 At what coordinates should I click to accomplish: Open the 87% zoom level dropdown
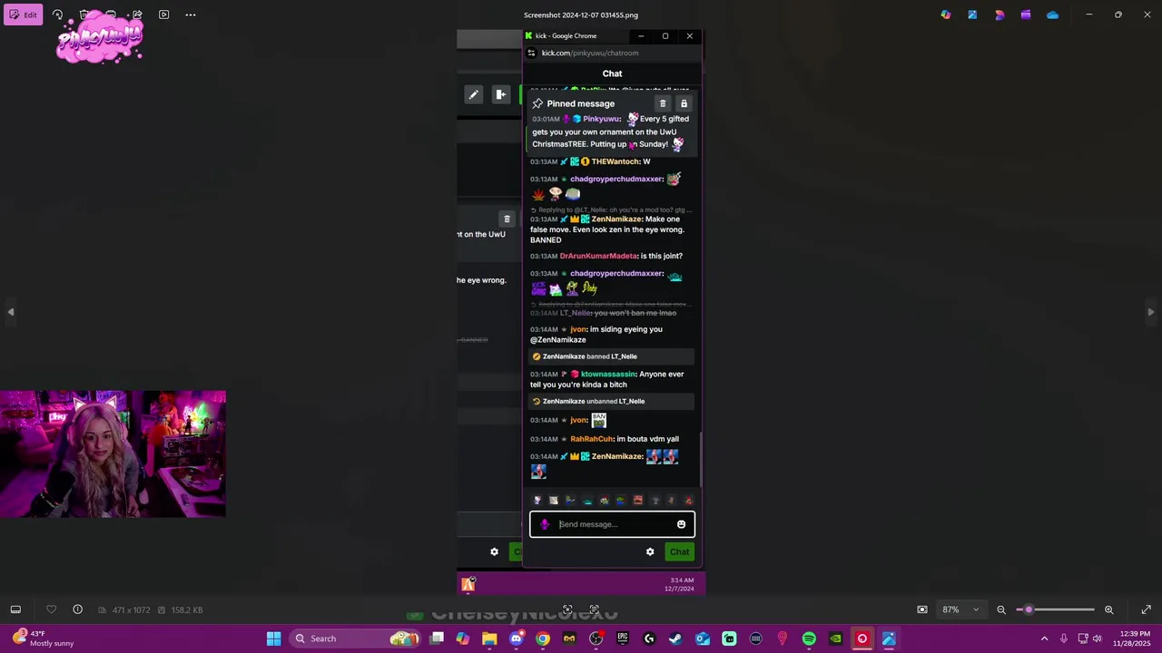tap(962, 609)
